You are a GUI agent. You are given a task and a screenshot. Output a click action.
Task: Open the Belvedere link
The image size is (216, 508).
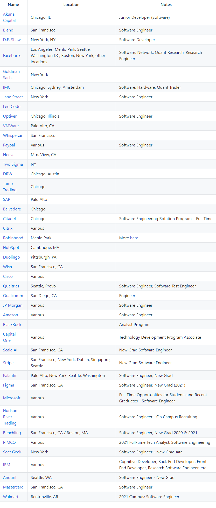tap(12, 209)
